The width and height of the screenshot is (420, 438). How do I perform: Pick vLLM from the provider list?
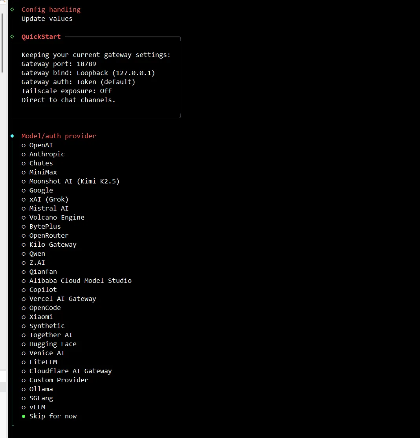coord(33,407)
